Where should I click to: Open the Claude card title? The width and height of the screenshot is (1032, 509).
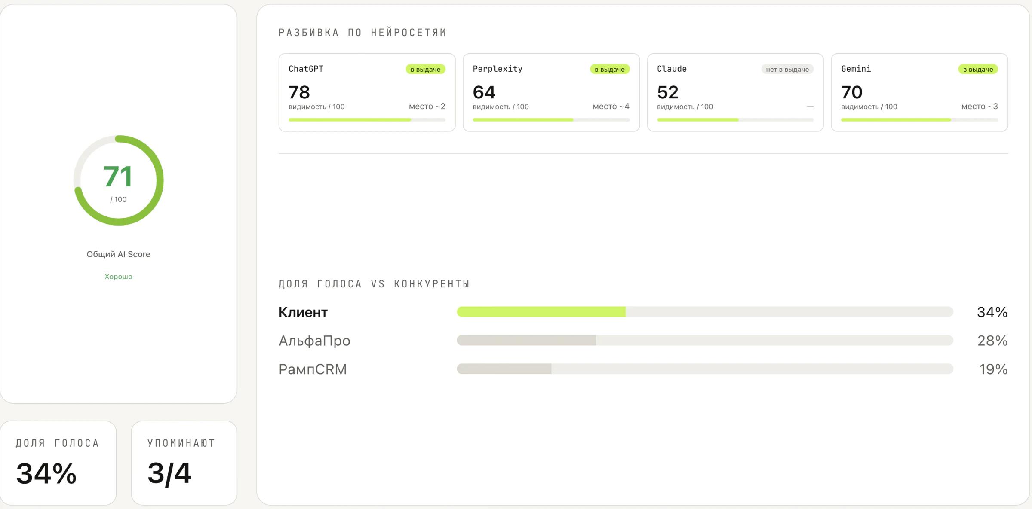coord(672,69)
